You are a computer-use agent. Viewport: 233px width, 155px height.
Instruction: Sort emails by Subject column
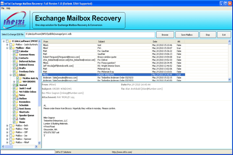tap(124, 41)
